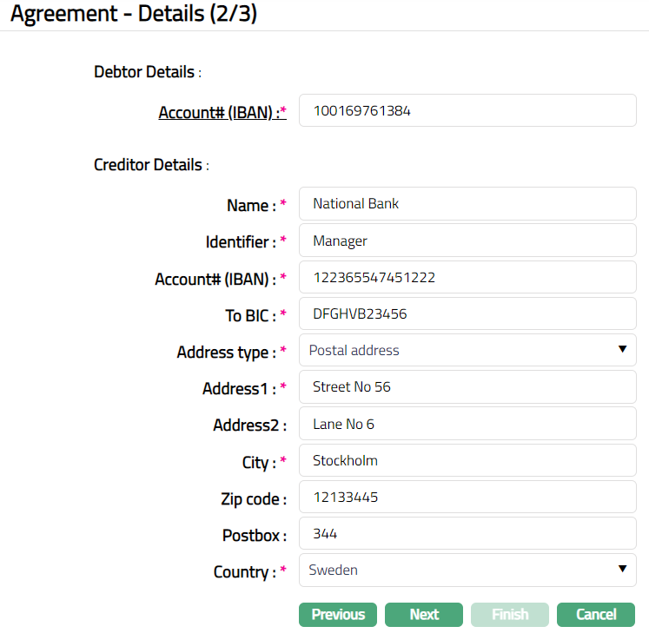This screenshot has width=649, height=633.
Task: Click the Finish button
Action: click(510, 615)
